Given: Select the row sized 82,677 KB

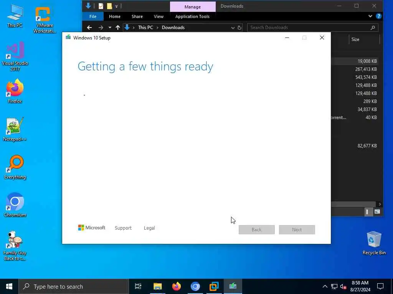Looking at the screenshot, I should click(x=356, y=146).
